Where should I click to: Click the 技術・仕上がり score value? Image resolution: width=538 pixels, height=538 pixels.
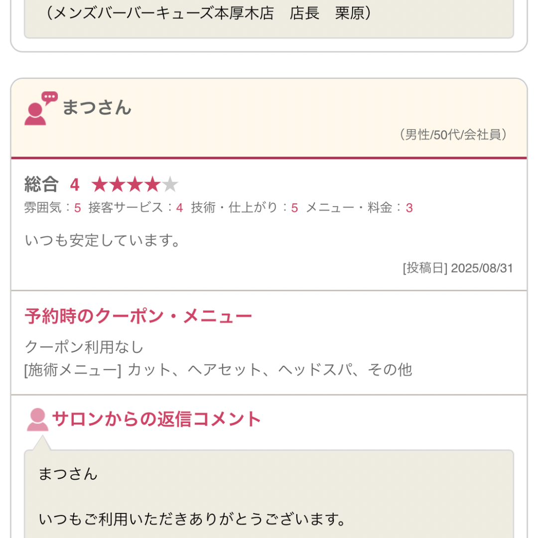(x=294, y=208)
